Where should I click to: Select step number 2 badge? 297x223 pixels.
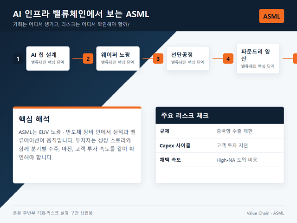88,59
